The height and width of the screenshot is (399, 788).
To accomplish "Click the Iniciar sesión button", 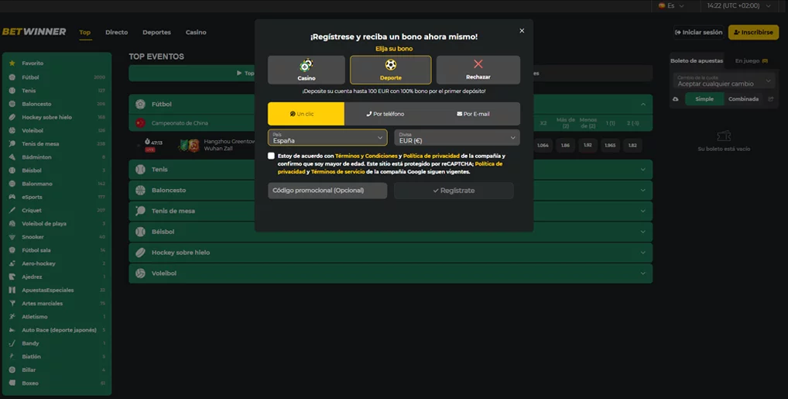I will pos(698,33).
